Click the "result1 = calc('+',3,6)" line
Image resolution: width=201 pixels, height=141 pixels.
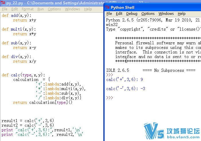click(28, 121)
